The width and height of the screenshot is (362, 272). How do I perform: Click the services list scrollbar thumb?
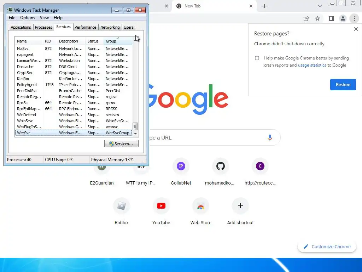(135, 126)
